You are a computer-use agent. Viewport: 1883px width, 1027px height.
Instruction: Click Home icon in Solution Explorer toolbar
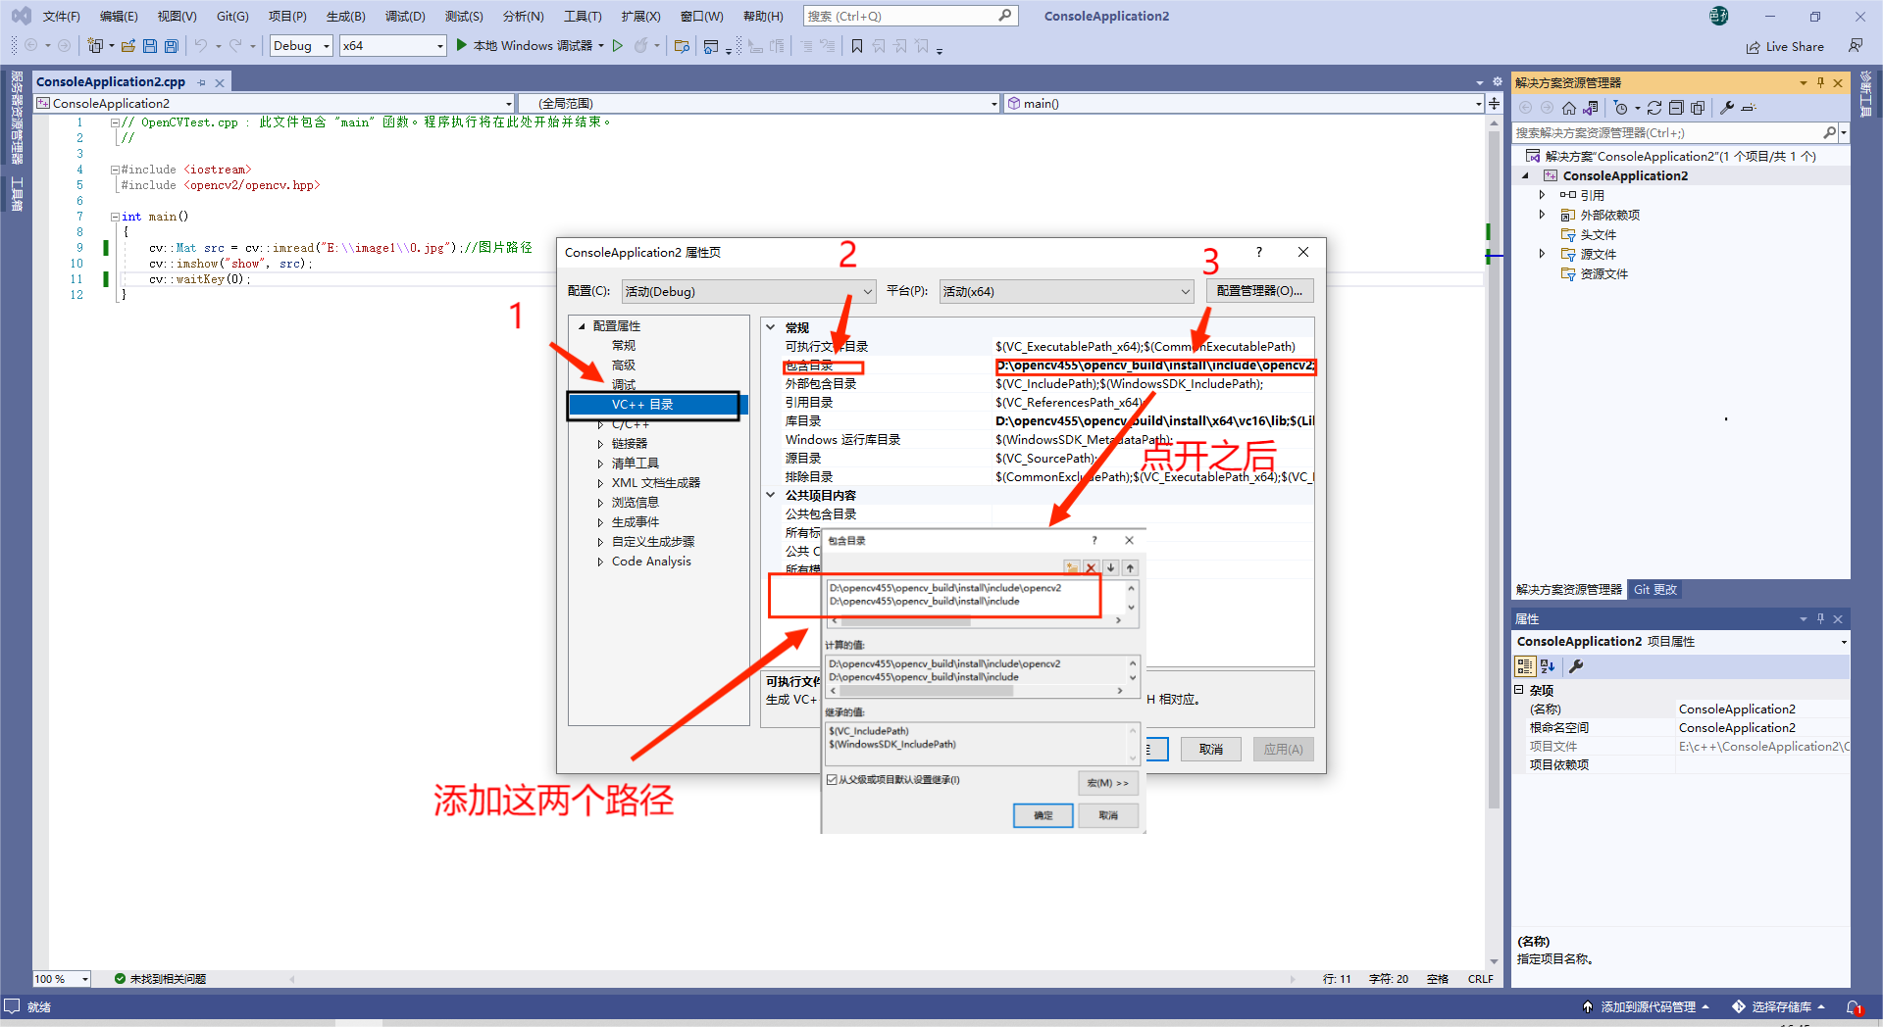pyautogui.click(x=1569, y=108)
